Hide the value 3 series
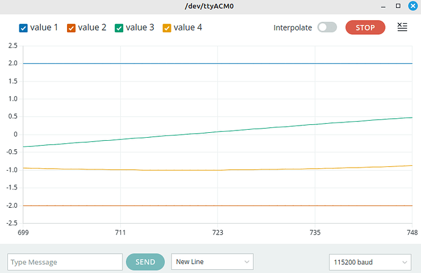The image size is (421, 273). tap(119, 28)
